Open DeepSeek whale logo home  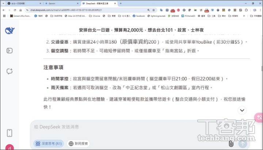(10, 31)
